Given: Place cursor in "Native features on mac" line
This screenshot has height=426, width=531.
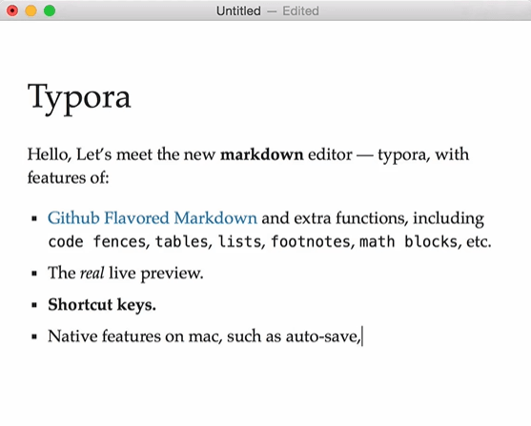Looking at the screenshot, I should (x=204, y=336).
